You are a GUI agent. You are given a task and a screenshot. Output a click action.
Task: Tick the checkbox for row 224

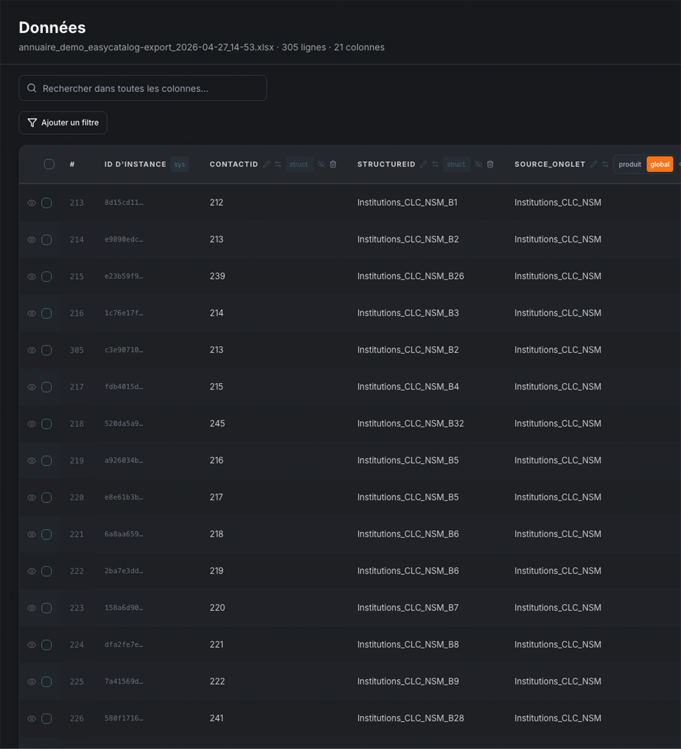47,645
